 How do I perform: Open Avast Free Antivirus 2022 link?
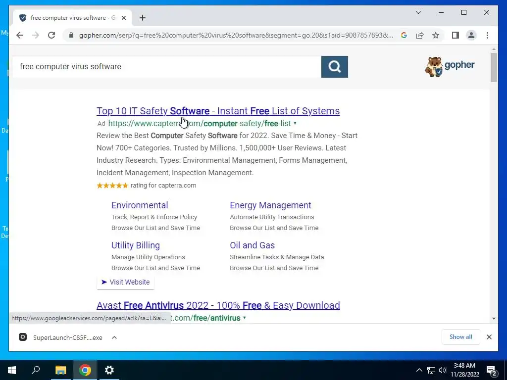pyautogui.click(x=218, y=305)
